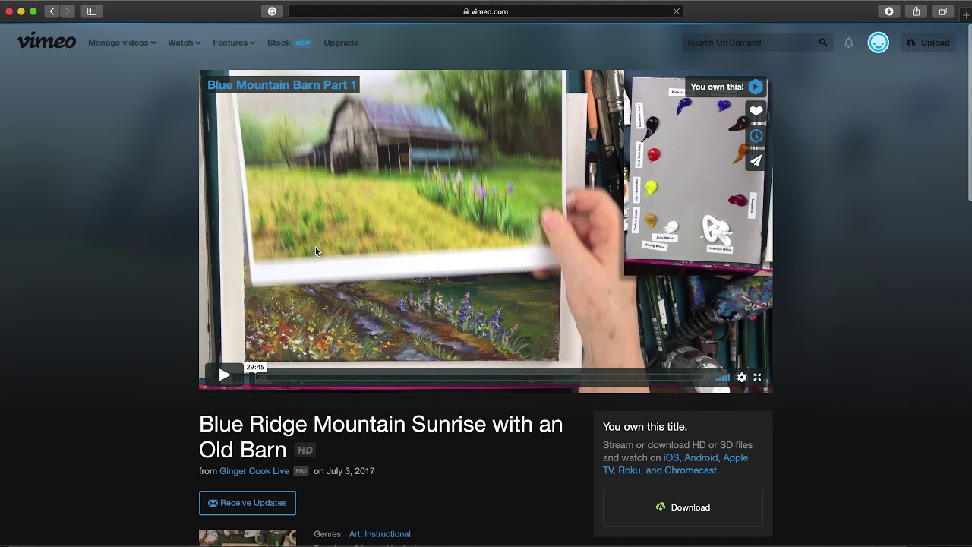972x547 pixels.
Task: Open the user profile avatar menu
Action: pos(879,43)
